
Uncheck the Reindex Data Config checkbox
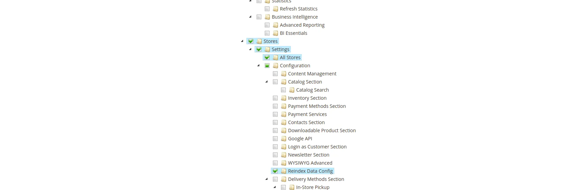point(275,171)
